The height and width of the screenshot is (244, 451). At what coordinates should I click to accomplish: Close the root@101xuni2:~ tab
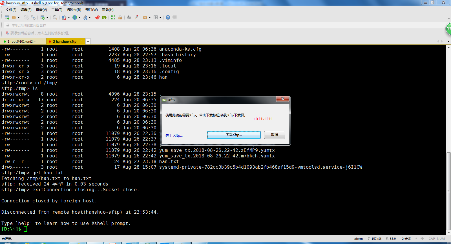click(x=42, y=41)
